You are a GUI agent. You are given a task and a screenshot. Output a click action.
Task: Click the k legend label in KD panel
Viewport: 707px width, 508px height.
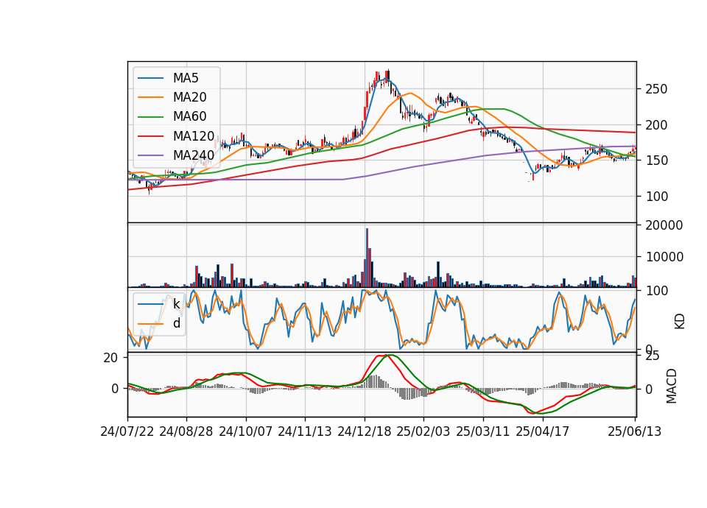(176, 304)
